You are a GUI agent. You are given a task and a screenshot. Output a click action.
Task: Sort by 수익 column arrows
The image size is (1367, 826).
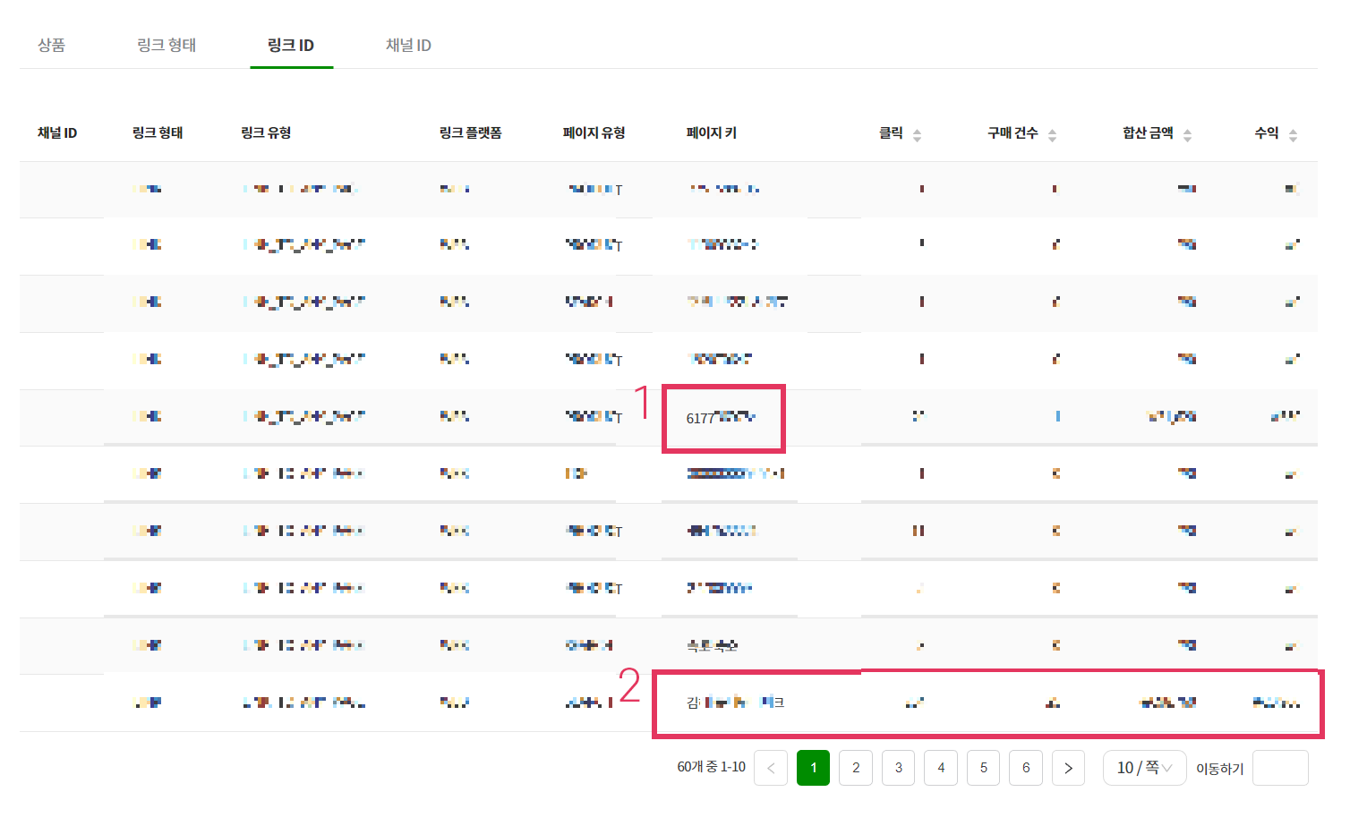(x=1293, y=135)
